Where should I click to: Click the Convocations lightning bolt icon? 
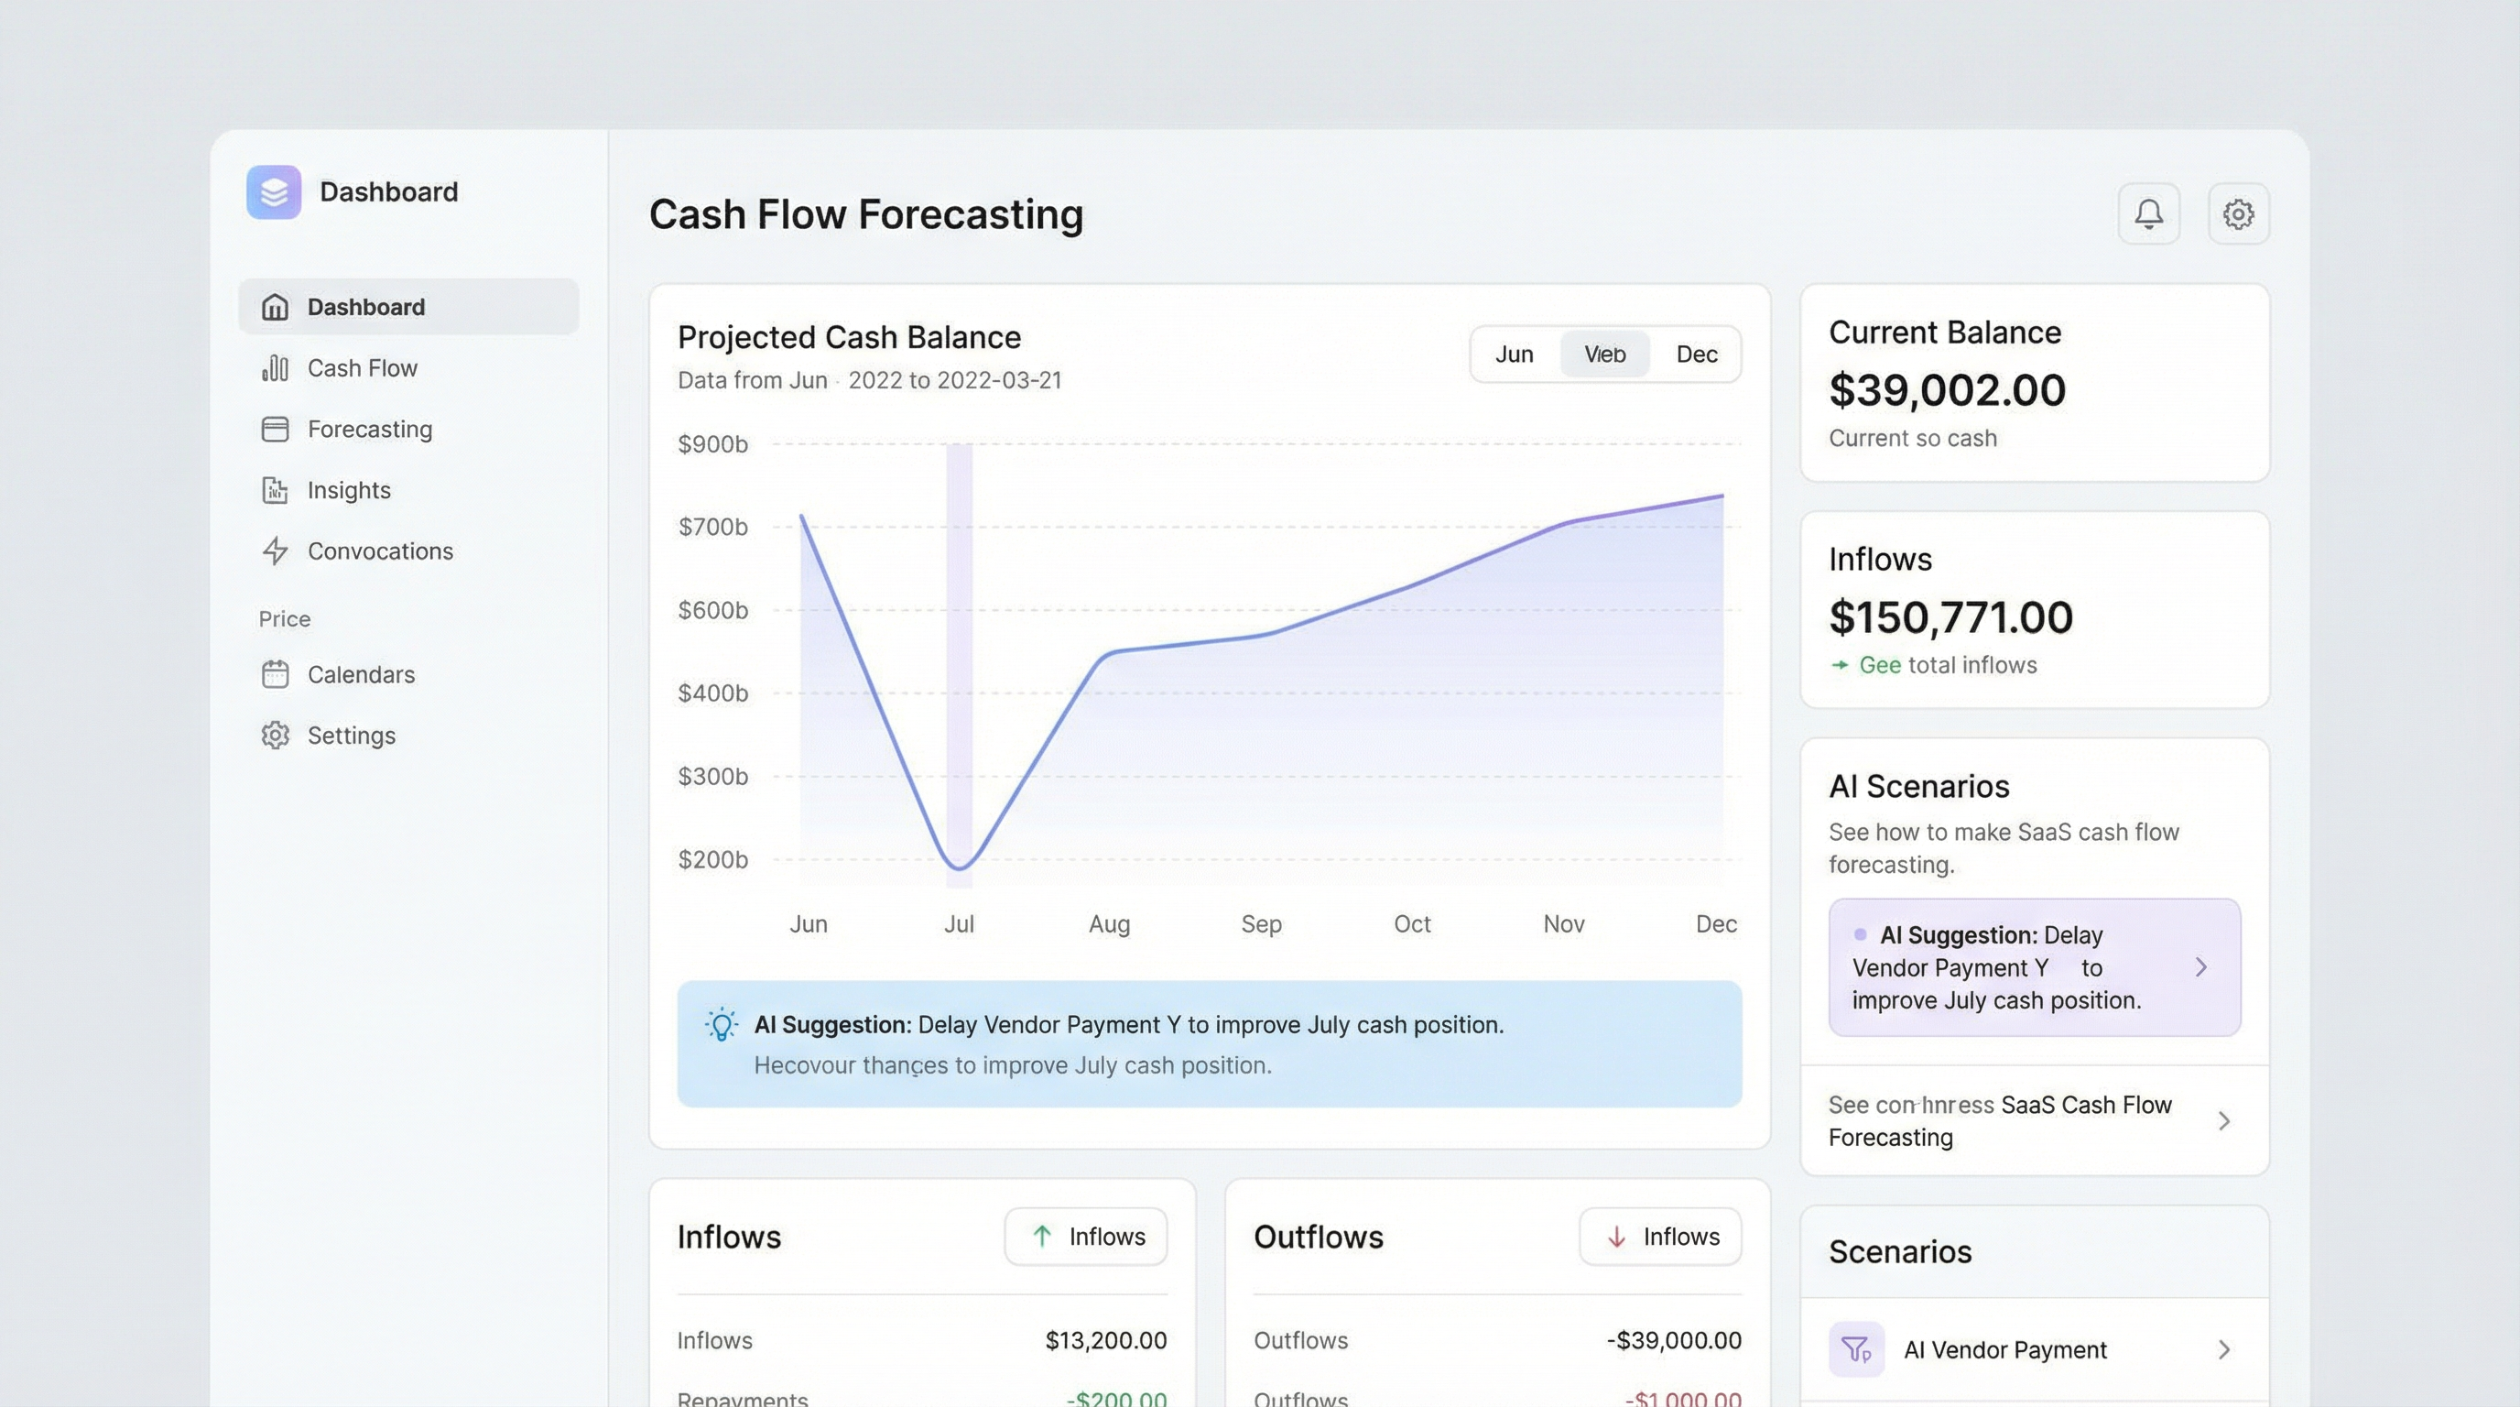(275, 551)
